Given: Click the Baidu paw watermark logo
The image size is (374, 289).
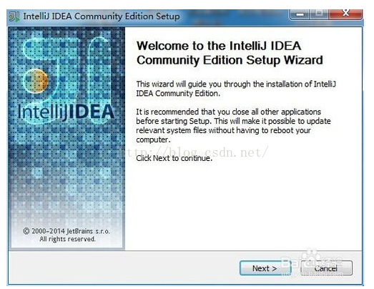Looking at the screenshot, I should pyautogui.click(x=311, y=261).
